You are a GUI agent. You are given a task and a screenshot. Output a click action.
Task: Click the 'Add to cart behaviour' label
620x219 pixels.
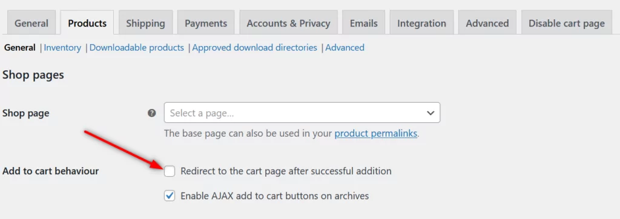[x=51, y=171]
